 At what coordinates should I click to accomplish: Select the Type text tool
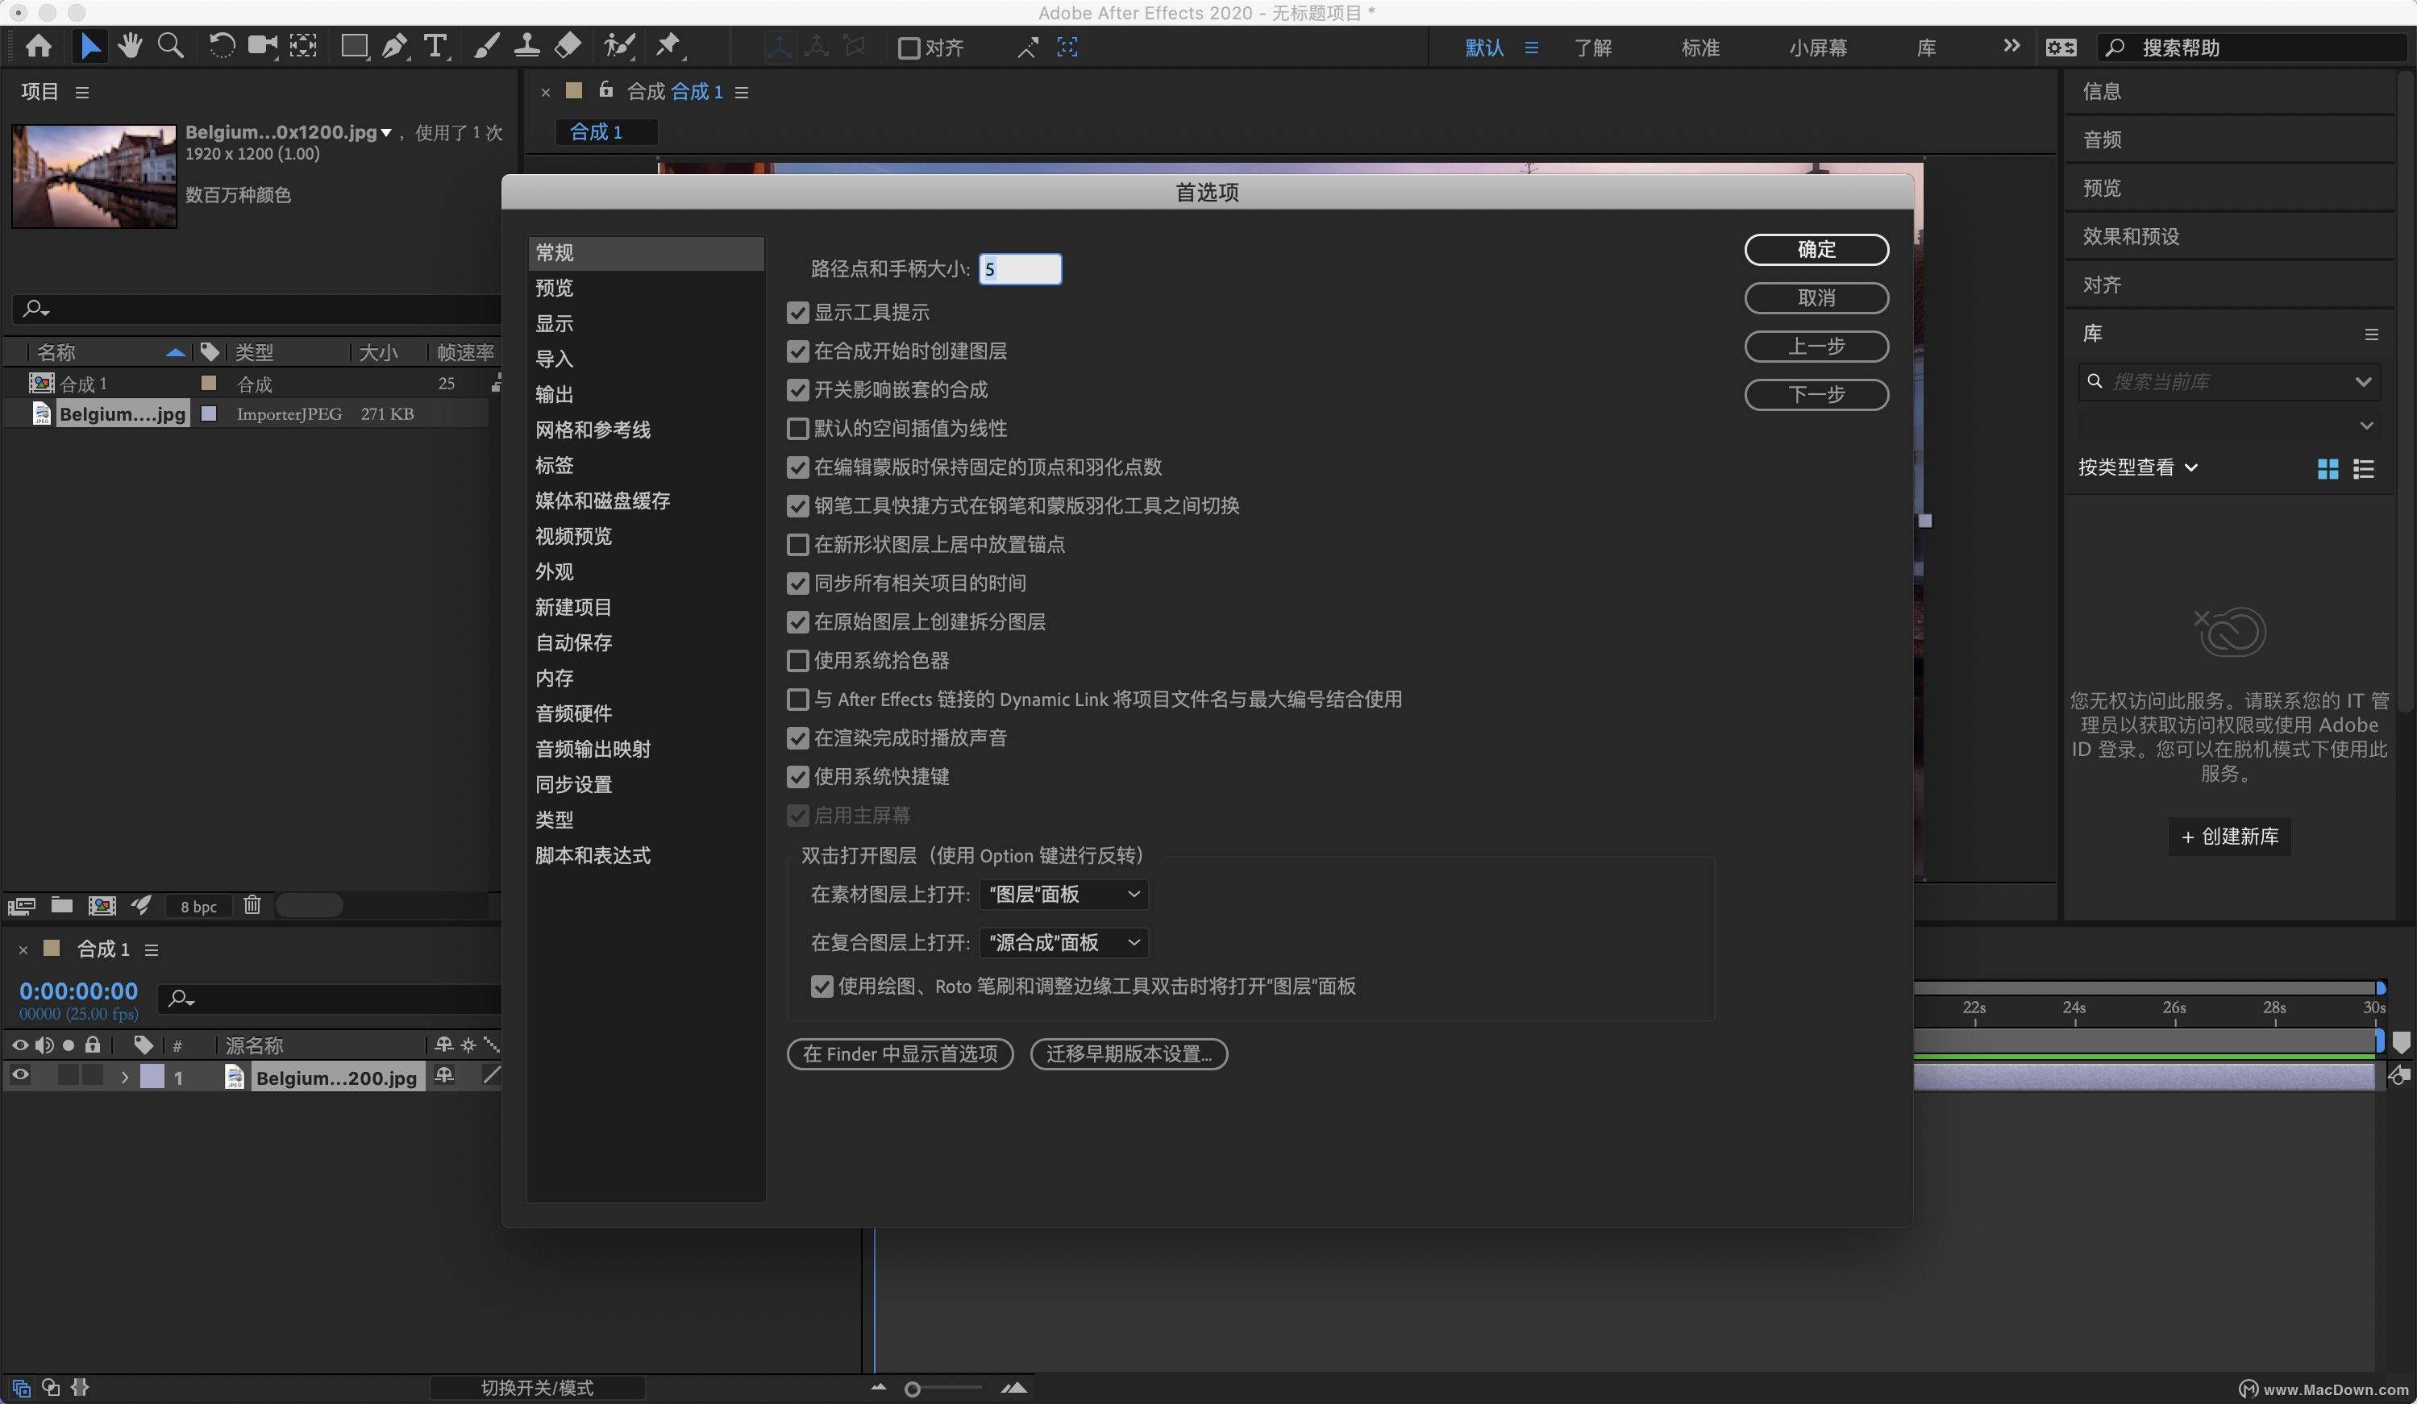(x=435, y=46)
